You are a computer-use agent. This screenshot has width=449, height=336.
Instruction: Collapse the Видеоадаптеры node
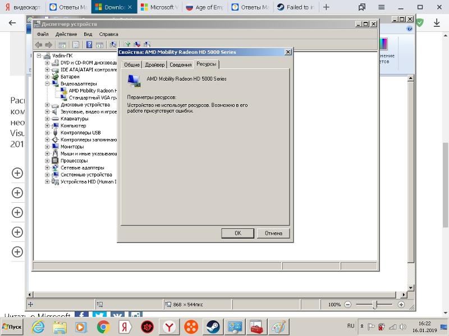tap(47, 83)
